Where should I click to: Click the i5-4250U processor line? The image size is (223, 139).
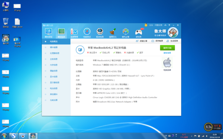(107, 72)
